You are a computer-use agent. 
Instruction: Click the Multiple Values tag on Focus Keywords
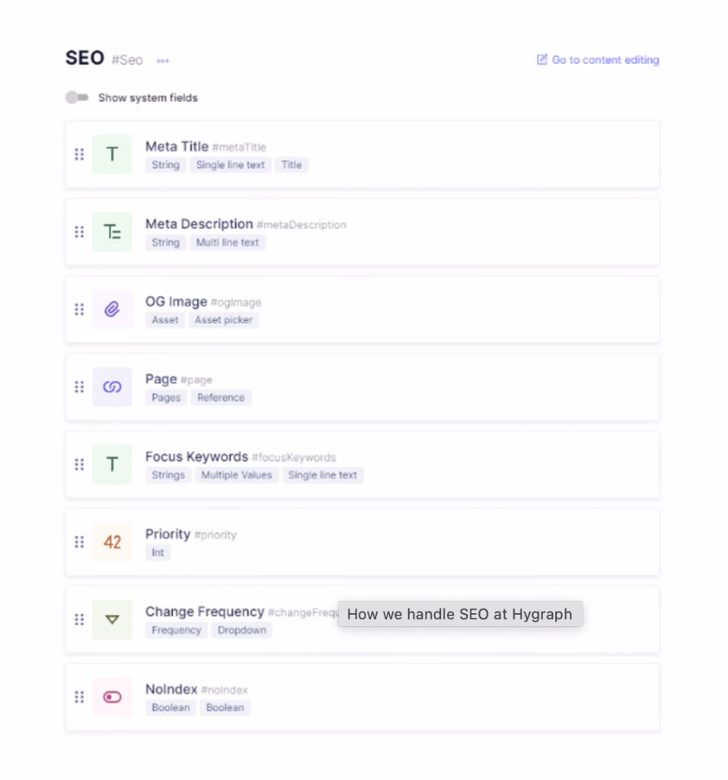(236, 475)
